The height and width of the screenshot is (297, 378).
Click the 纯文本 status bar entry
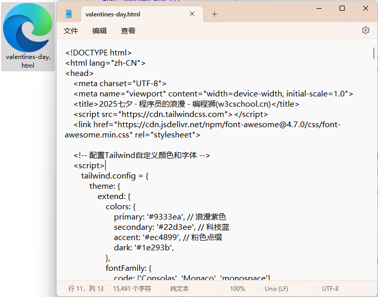[x=180, y=289]
